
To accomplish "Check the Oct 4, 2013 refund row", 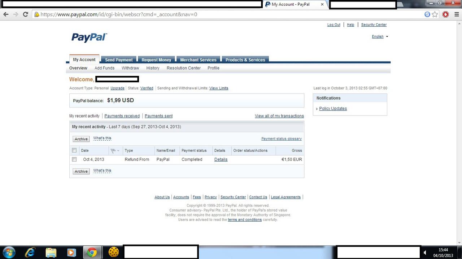I will tap(74, 159).
